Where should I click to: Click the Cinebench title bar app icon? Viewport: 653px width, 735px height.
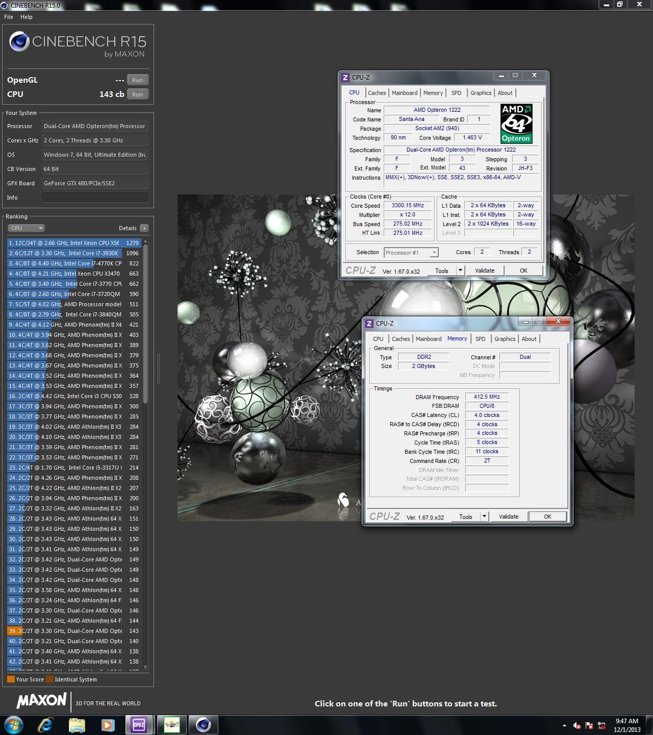(x=5, y=5)
